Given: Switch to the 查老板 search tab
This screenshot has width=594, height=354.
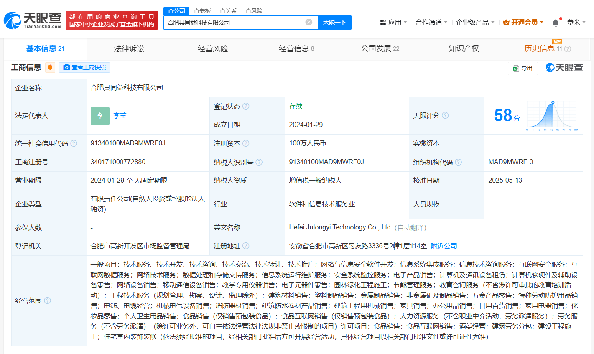Looking at the screenshot, I should pos(202,11).
